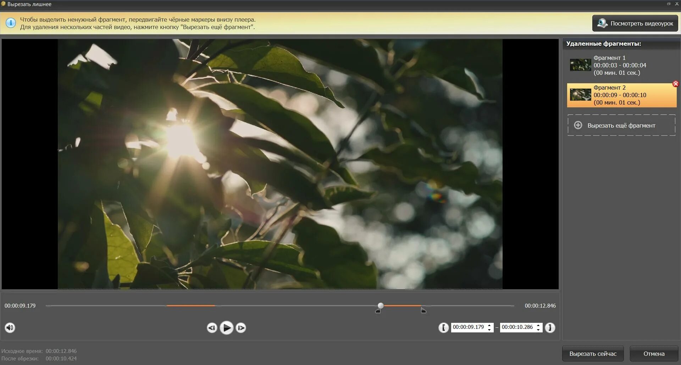Step forward one frame
This screenshot has height=365, width=681.
(241, 328)
